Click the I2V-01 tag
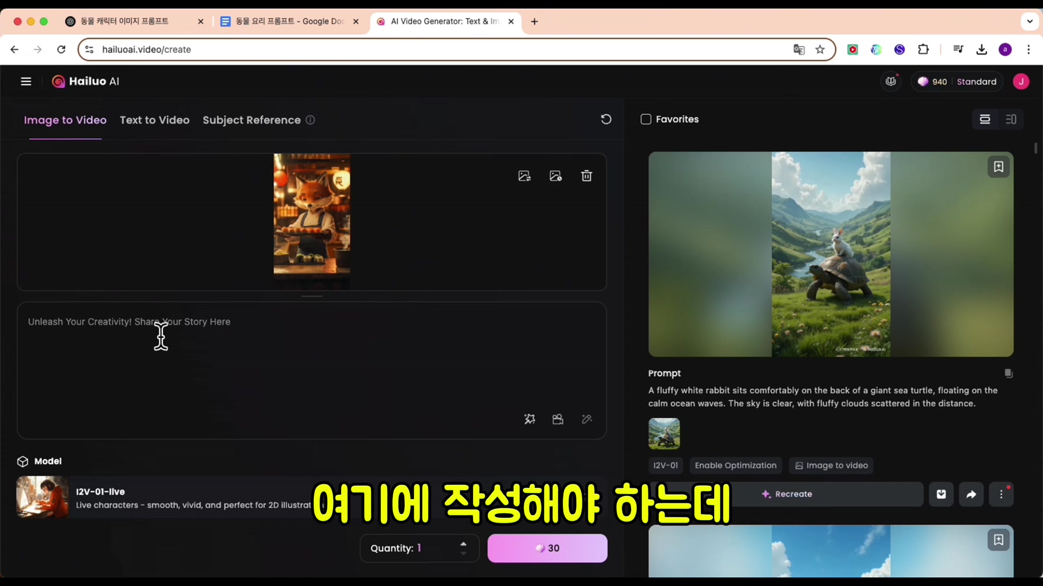1043x586 pixels. pos(665,466)
